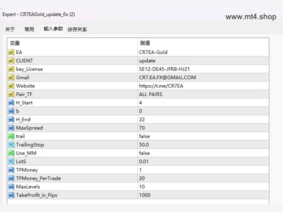This screenshot has width=283, height=212.
Task: Click the LotS variable name
Action: point(21,162)
